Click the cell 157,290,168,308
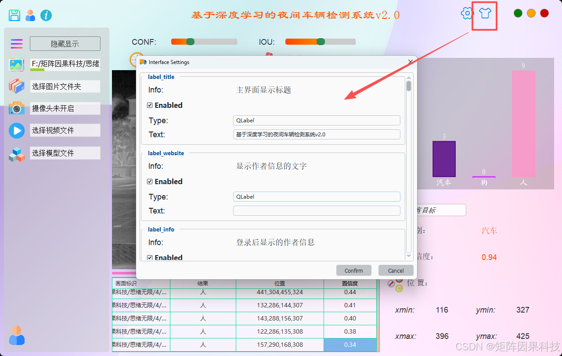The width and height of the screenshot is (562, 356). [280, 345]
